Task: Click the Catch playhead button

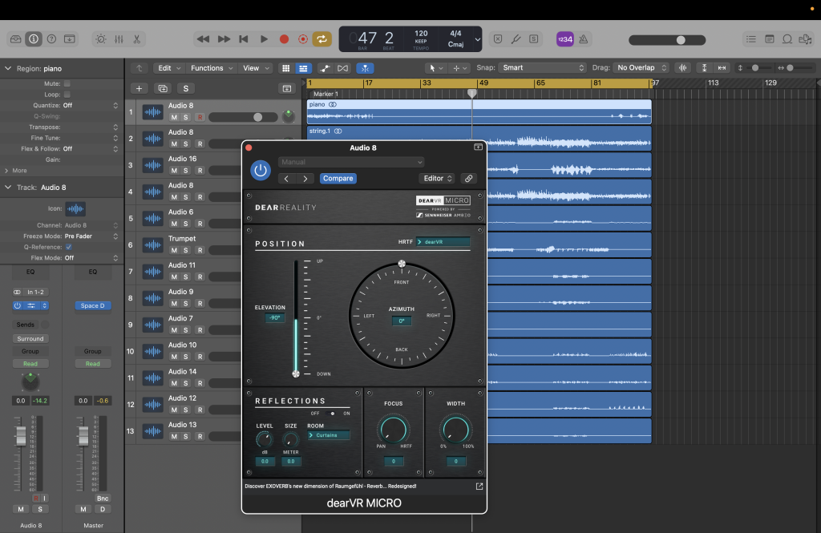Action: pyautogui.click(x=365, y=68)
